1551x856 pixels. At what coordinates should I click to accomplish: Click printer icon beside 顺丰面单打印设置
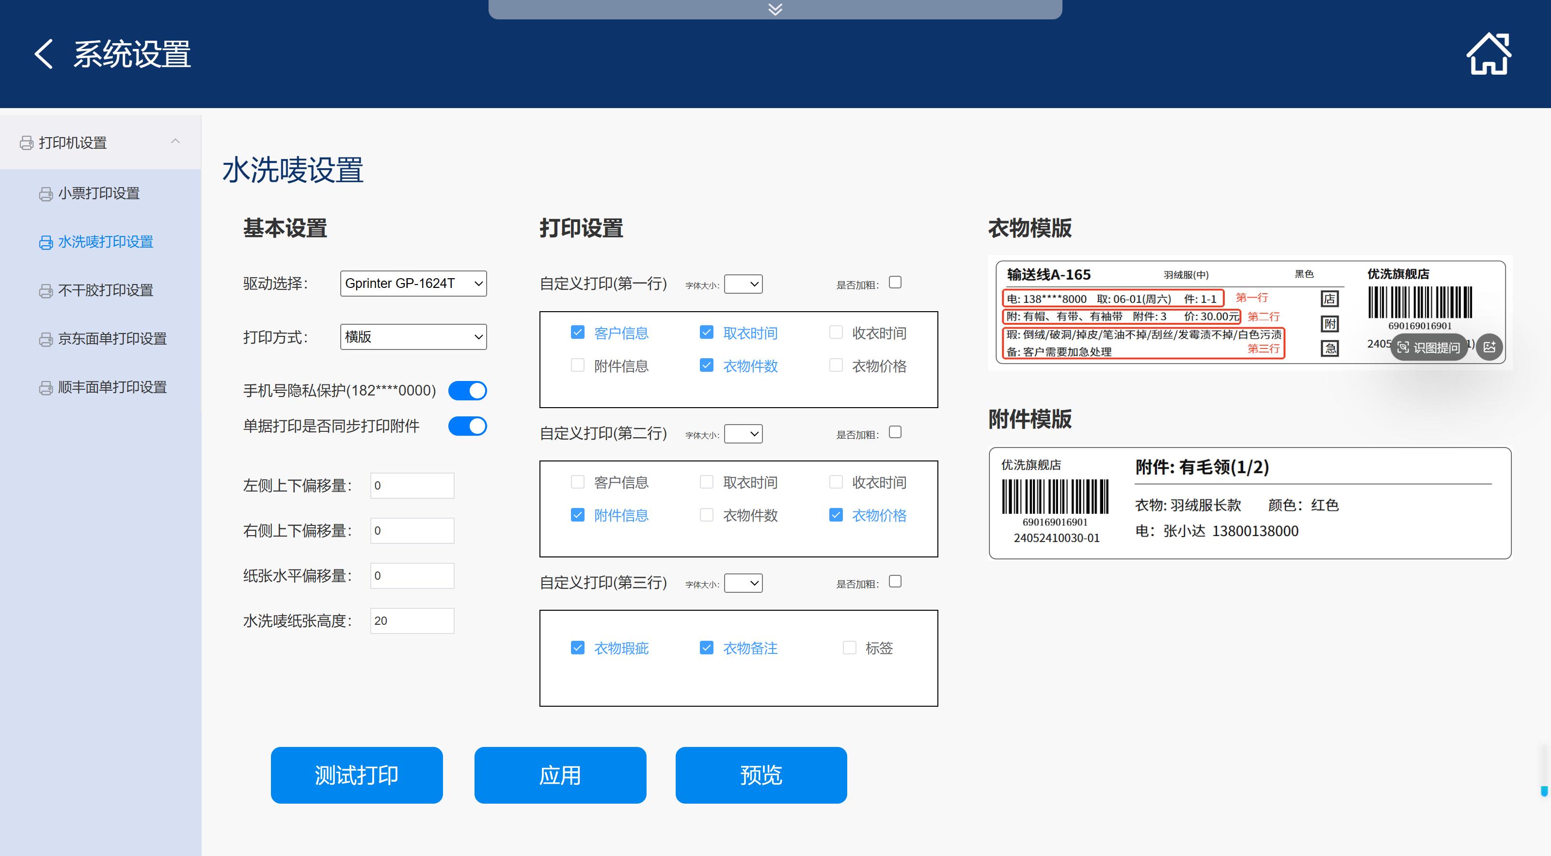[46, 388]
